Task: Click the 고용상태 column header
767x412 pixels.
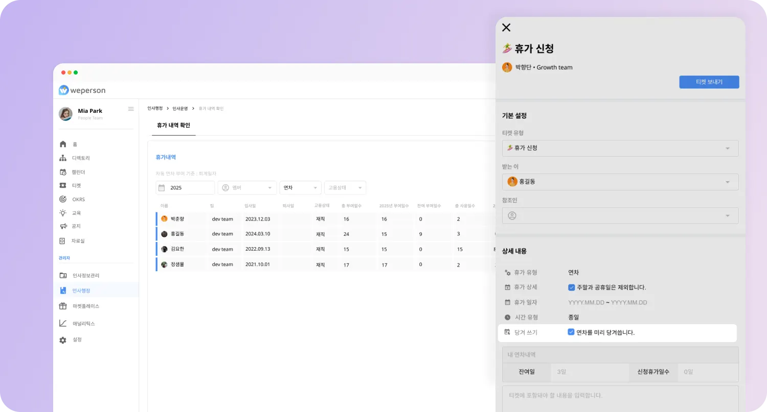Action: [322, 206]
